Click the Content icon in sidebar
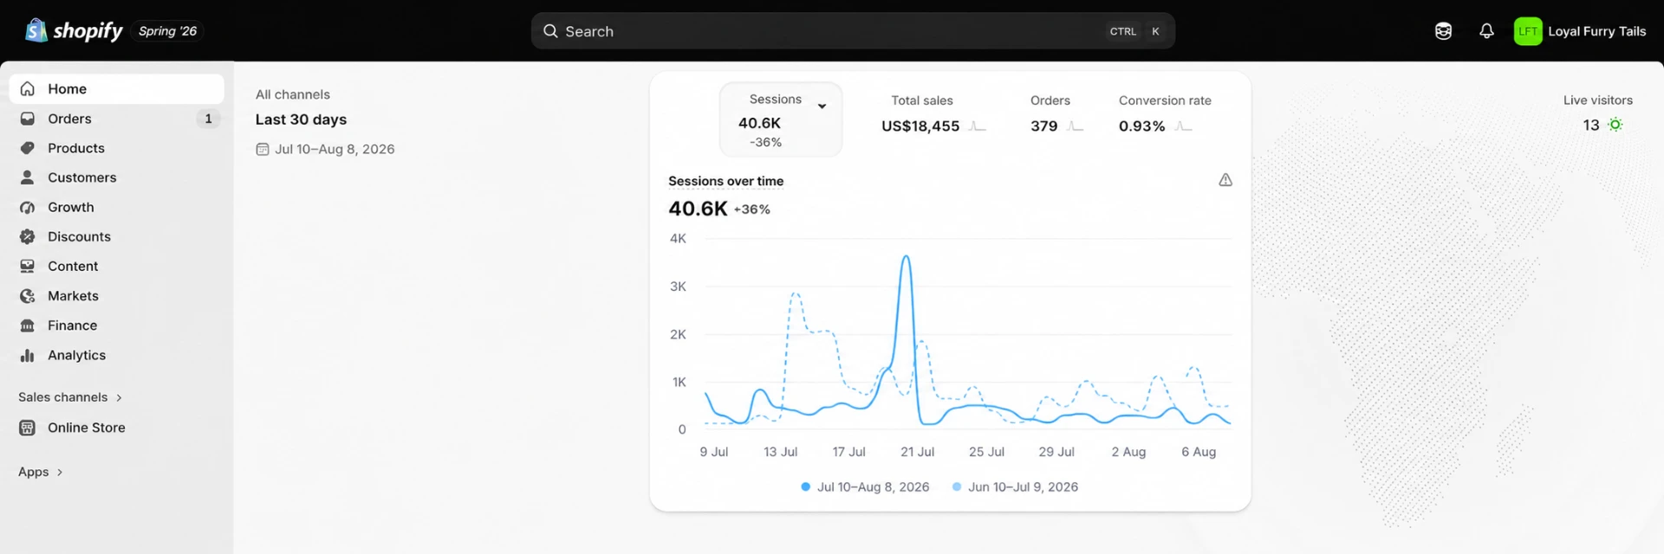The width and height of the screenshot is (1664, 554). coord(28,267)
